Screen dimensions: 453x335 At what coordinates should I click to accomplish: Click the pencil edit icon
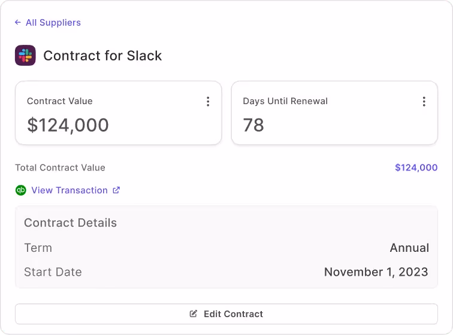[x=194, y=314]
